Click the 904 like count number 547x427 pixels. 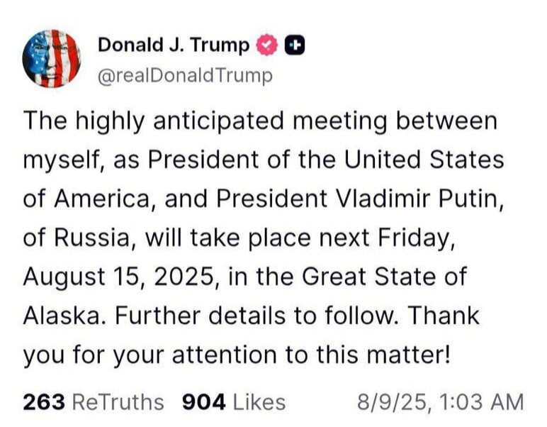pyautogui.click(x=204, y=402)
